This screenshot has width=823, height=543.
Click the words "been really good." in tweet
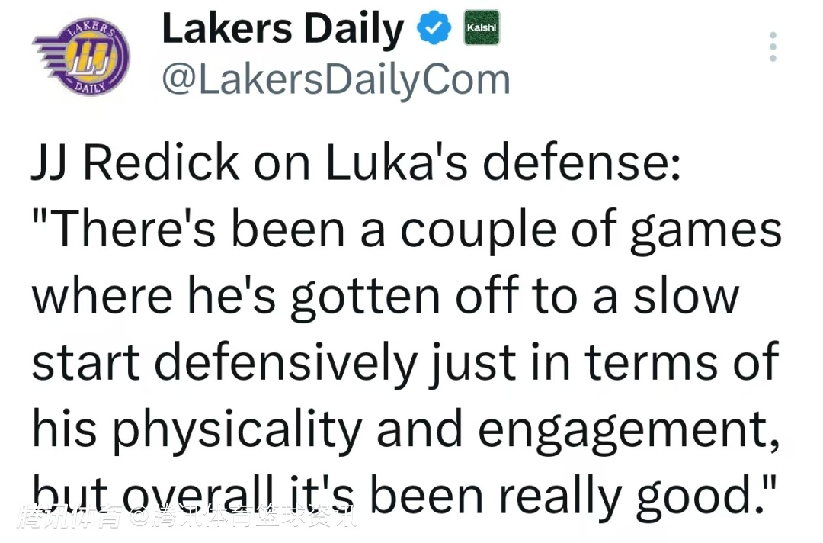[x=572, y=494]
